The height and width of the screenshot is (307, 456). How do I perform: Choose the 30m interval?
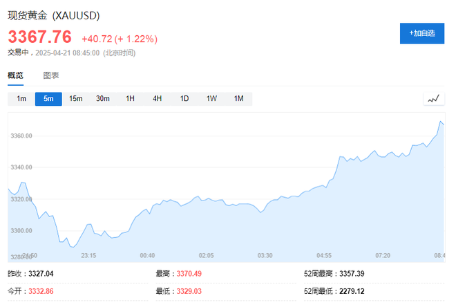pos(103,99)
